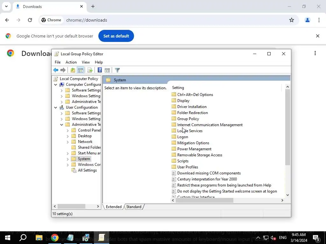This screenshot has width=326, height=244.
Task: Toggle the Show/Hide Action Pane icon
Action: [x=107, y=70]
